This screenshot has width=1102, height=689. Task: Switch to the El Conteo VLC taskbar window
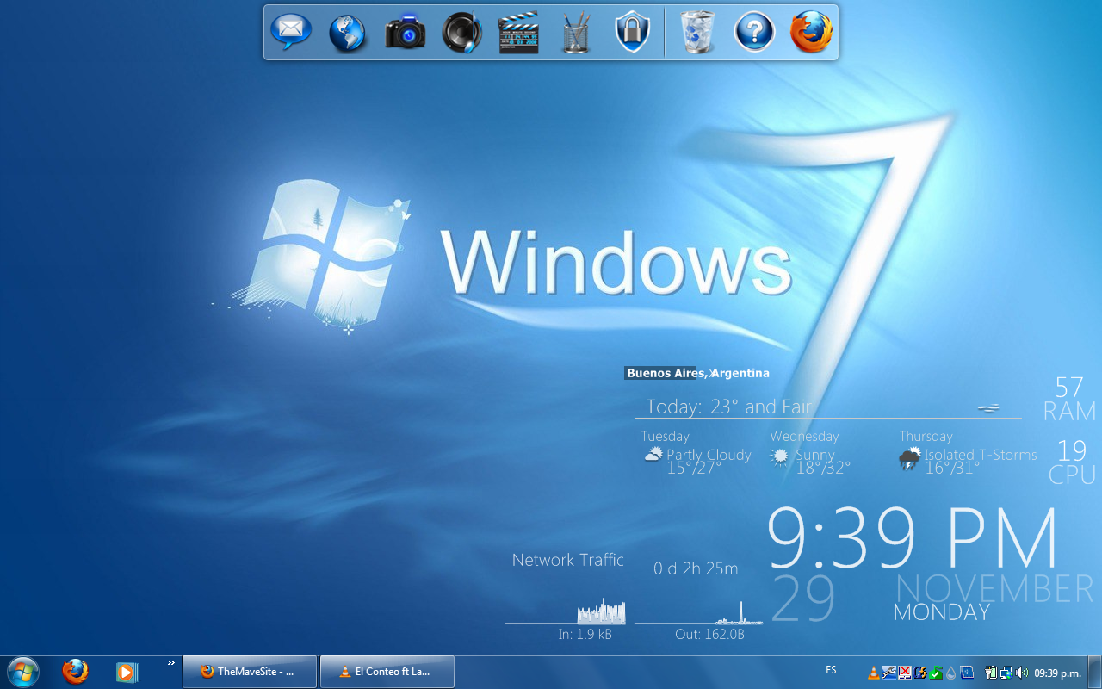pyautogui.click(x=387, y=672)
